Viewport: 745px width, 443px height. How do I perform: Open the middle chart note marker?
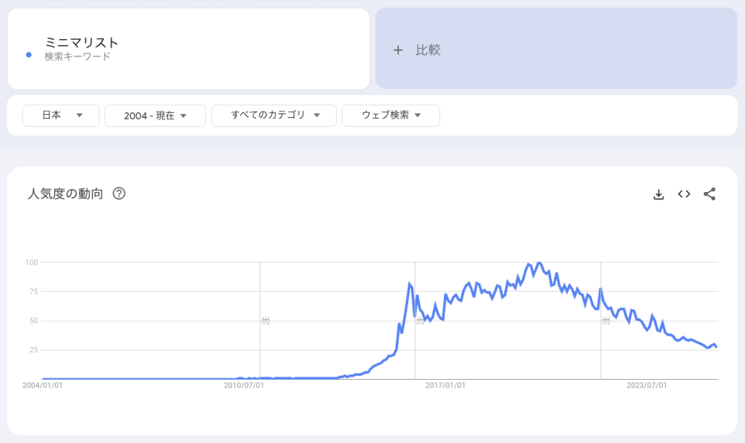coord(420,320)
